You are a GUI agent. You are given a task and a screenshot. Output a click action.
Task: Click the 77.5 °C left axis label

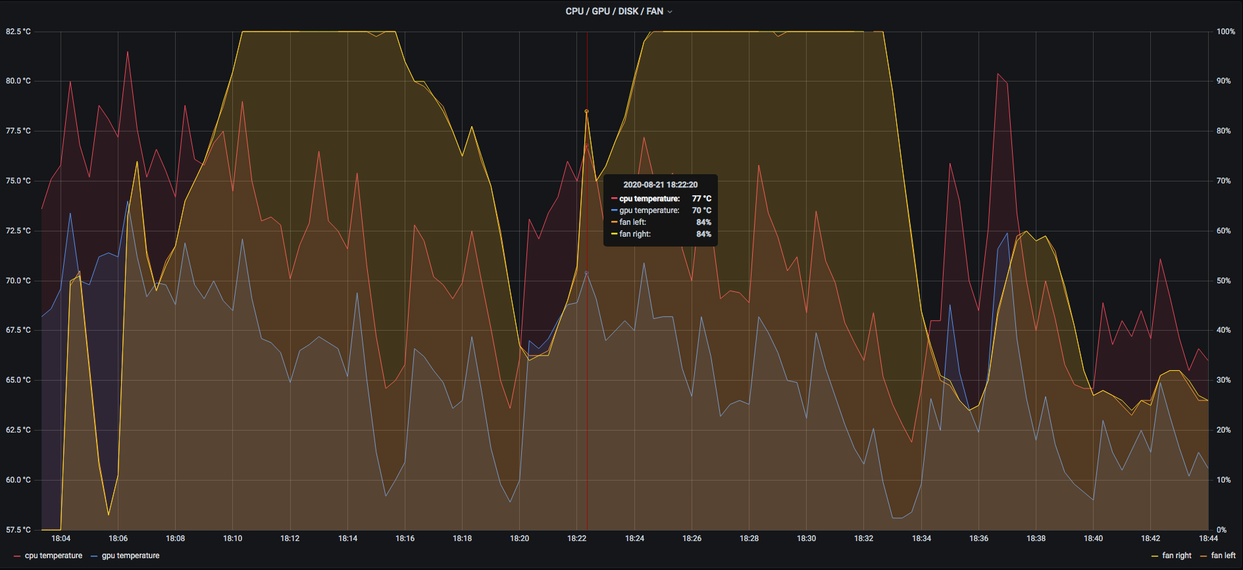click(x=18, y=131)
